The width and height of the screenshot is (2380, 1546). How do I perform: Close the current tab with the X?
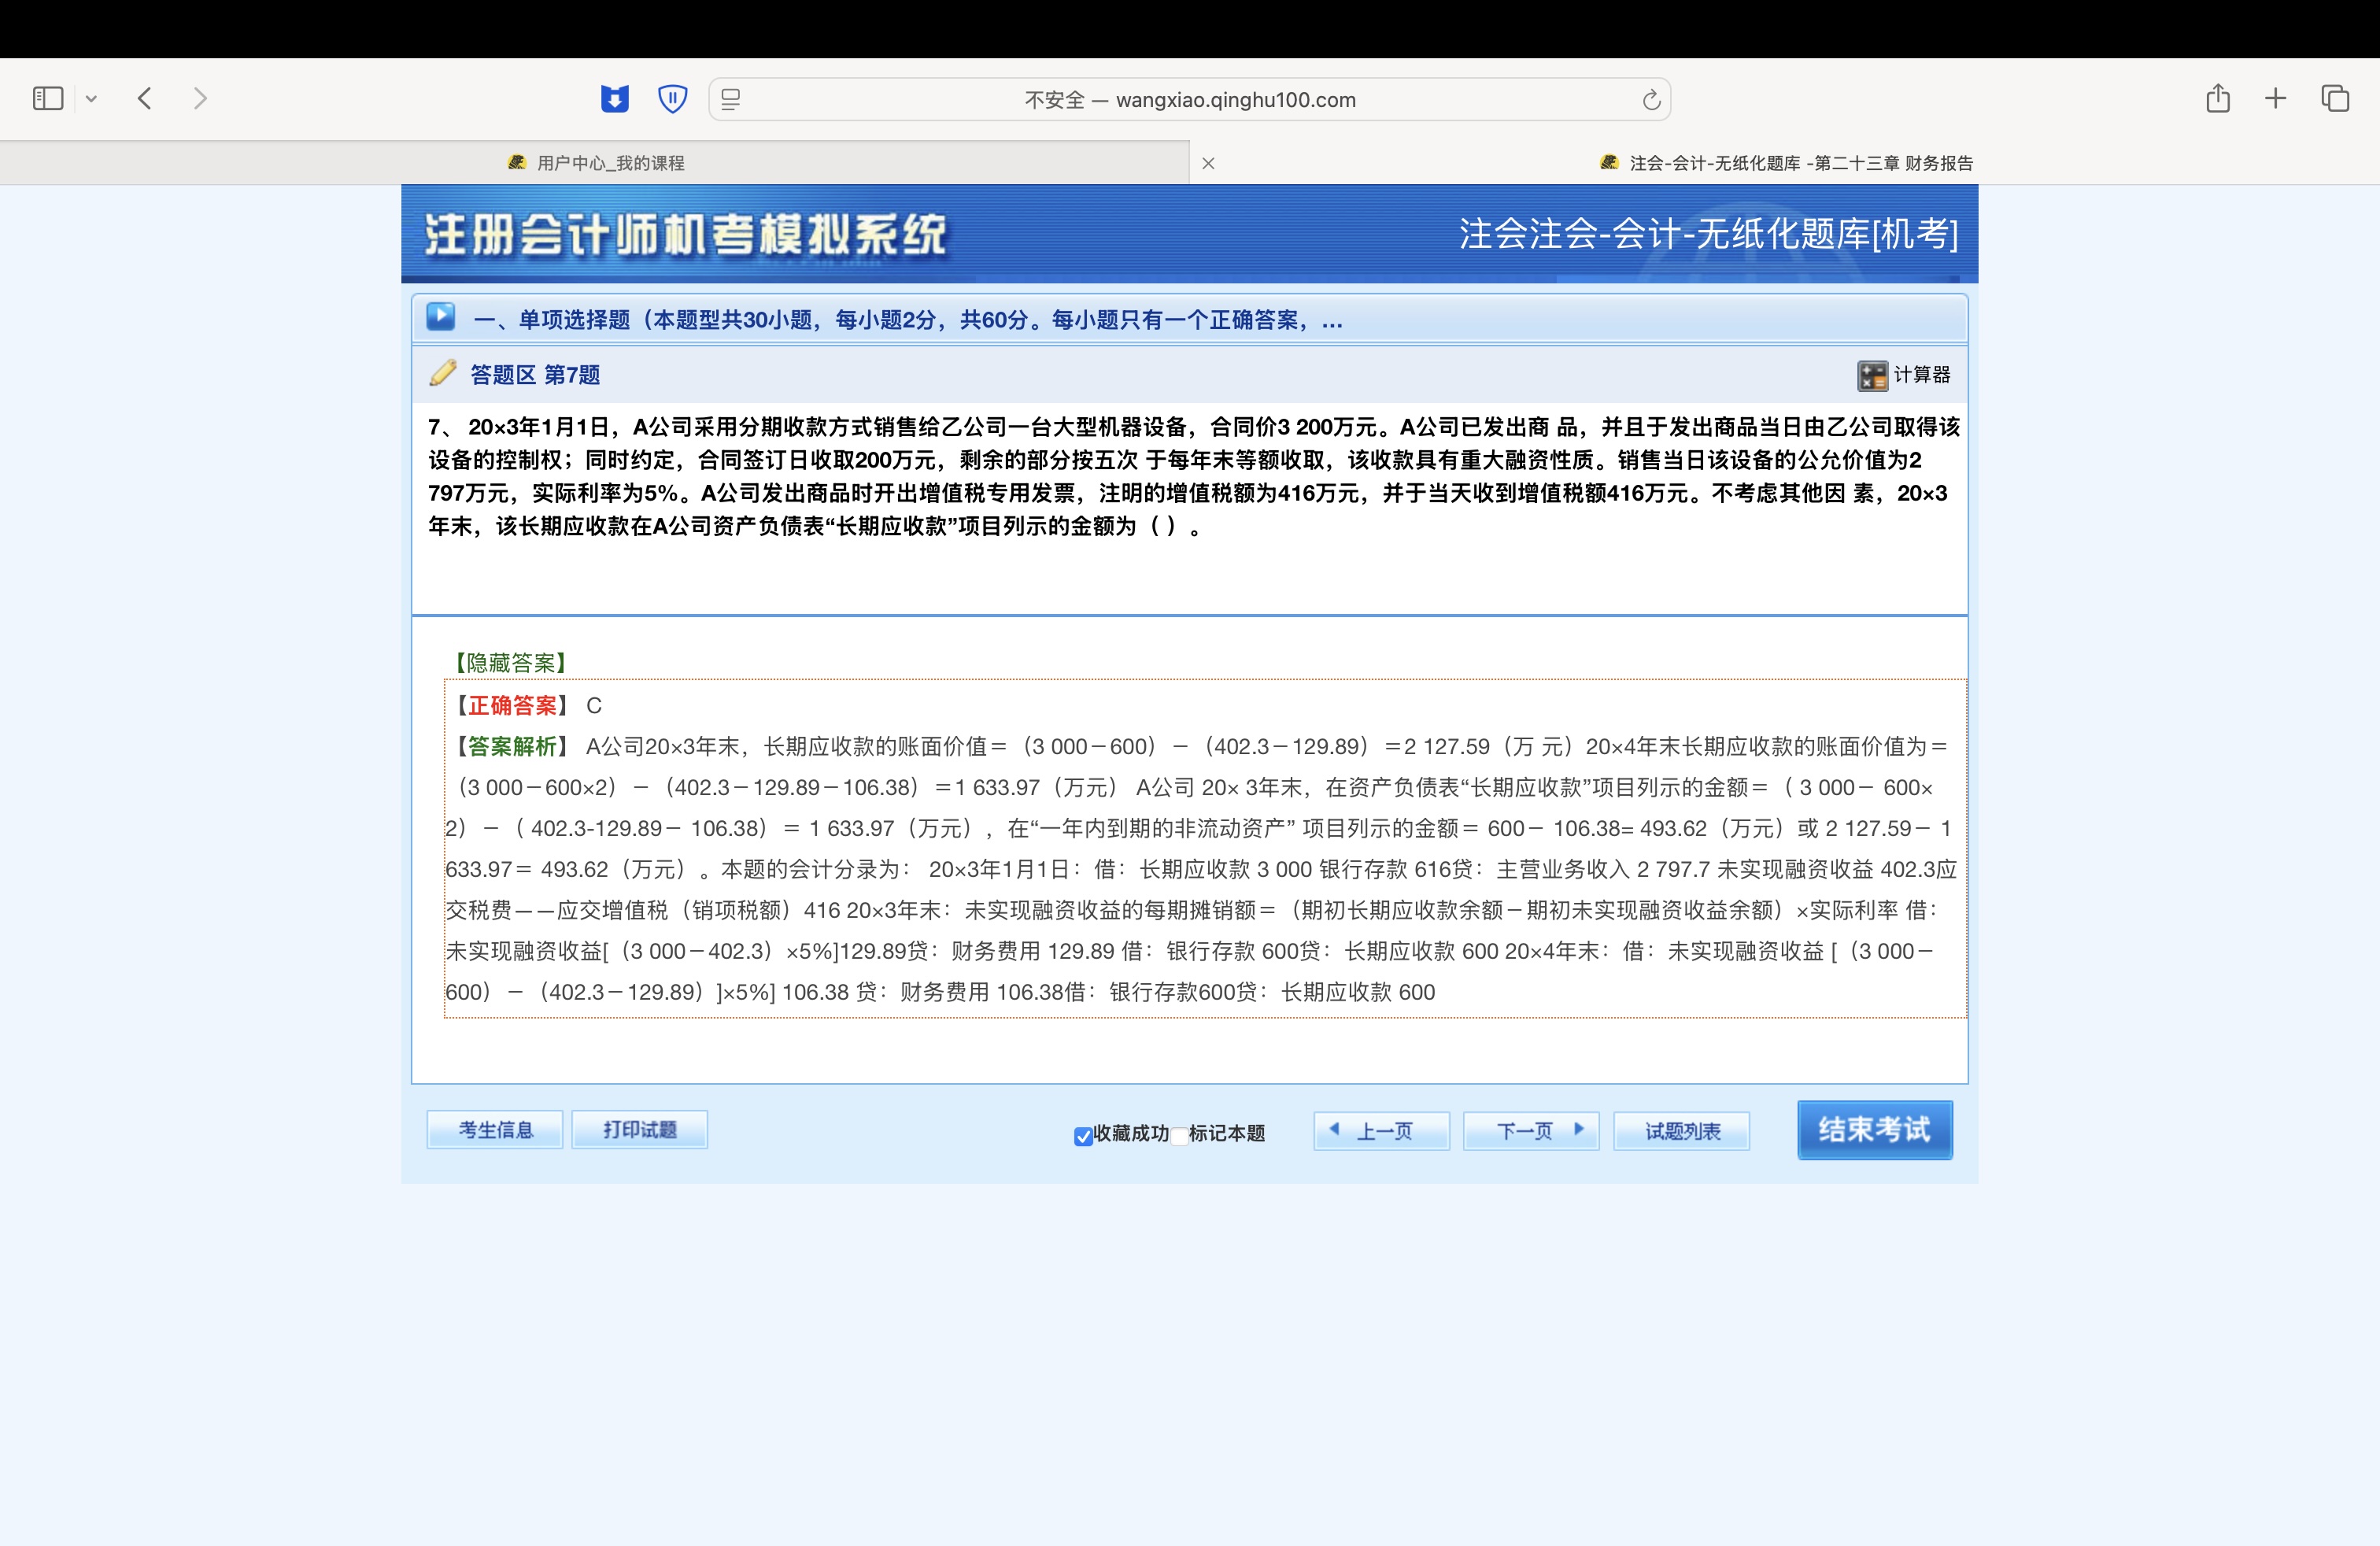point(1208,163)
